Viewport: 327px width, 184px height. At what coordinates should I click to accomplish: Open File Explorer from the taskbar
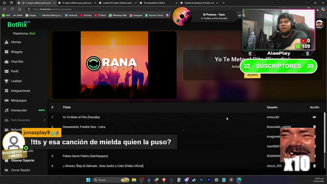tap(134, 180)
